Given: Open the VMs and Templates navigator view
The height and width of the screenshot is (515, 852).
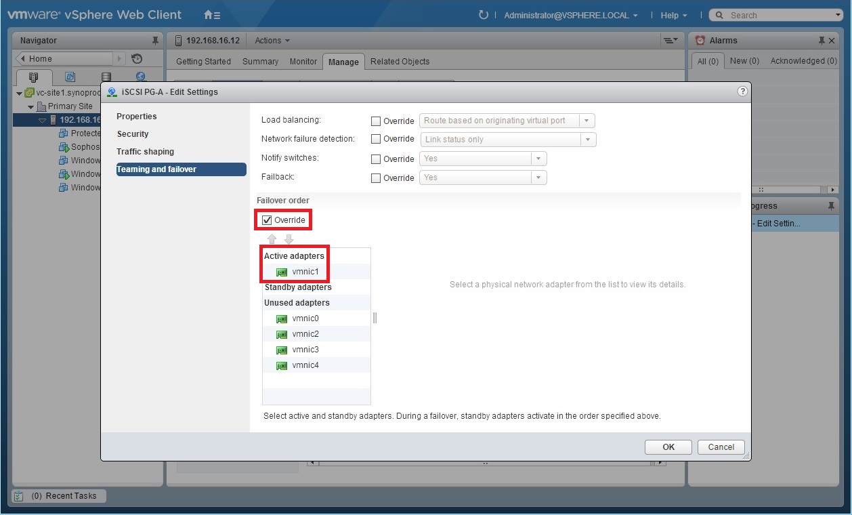Looking at the screenshot, I should click(70, 76).
